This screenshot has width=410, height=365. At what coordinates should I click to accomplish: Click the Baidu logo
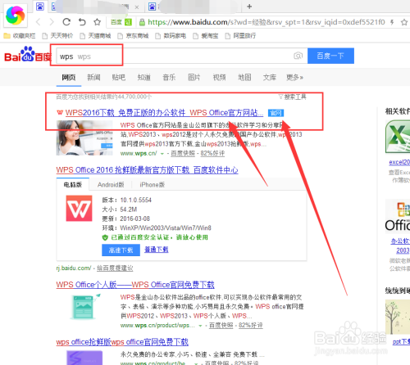coord(28,55)
